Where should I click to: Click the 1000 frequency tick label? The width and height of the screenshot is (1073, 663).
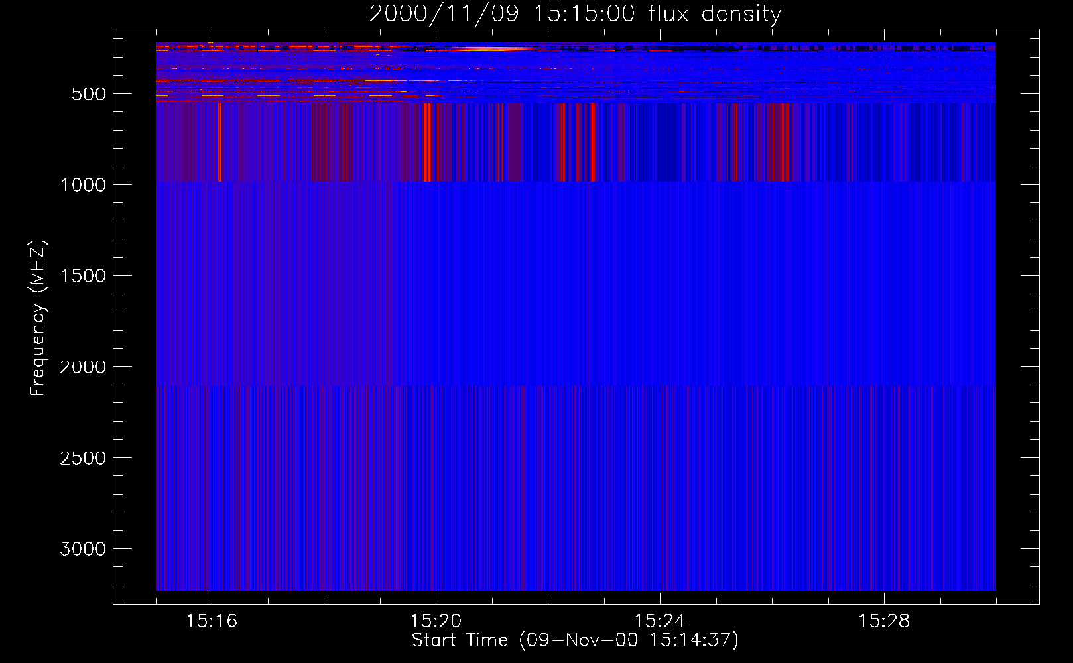point(83,185)
